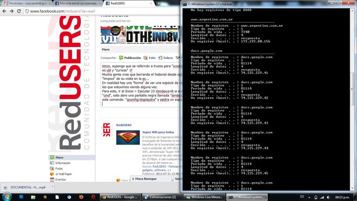Launch Firefox from the taskbar
This screenshot has height=201, width=357.
coord(81,197)
